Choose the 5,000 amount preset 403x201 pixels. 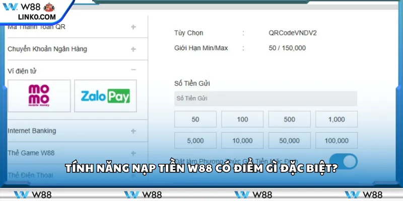click(195, 141)
